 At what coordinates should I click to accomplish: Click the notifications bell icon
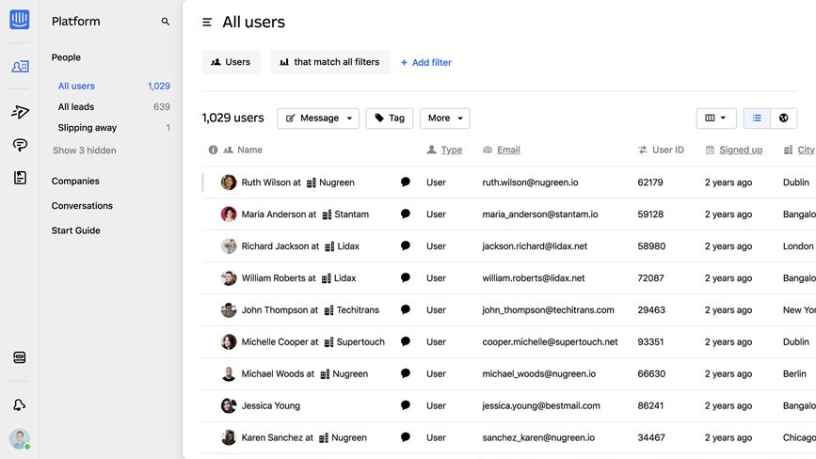[x=20, y=404]
